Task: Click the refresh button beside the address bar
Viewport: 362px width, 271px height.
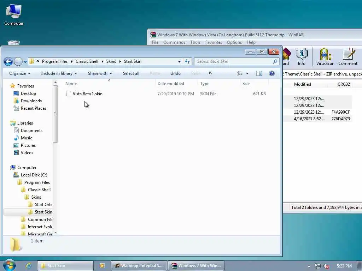Action: pos(187,61)
